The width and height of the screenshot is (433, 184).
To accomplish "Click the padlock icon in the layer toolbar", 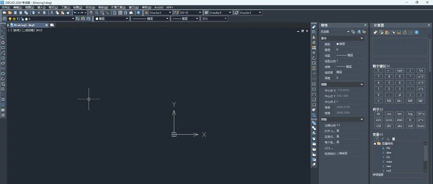I will (22, 19).
